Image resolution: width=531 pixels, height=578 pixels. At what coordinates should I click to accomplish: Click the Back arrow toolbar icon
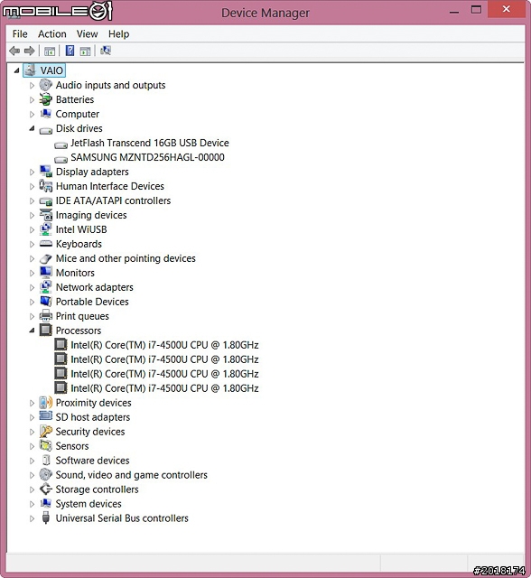[x=14, y=51]
